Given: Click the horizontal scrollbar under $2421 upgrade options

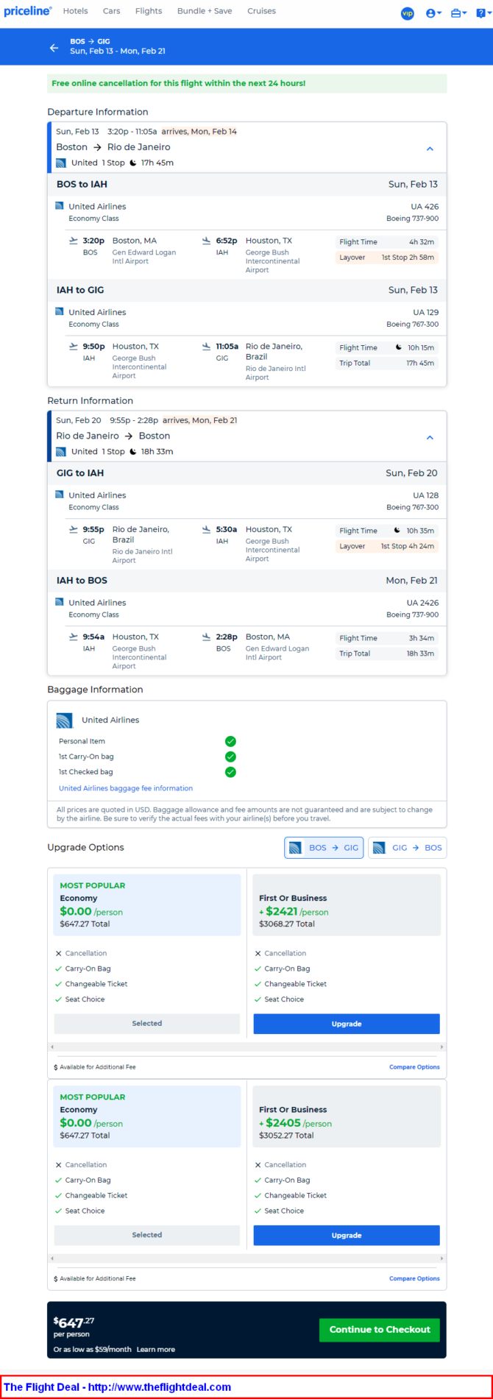Looking at the screenshot, I should [246, 1046].
